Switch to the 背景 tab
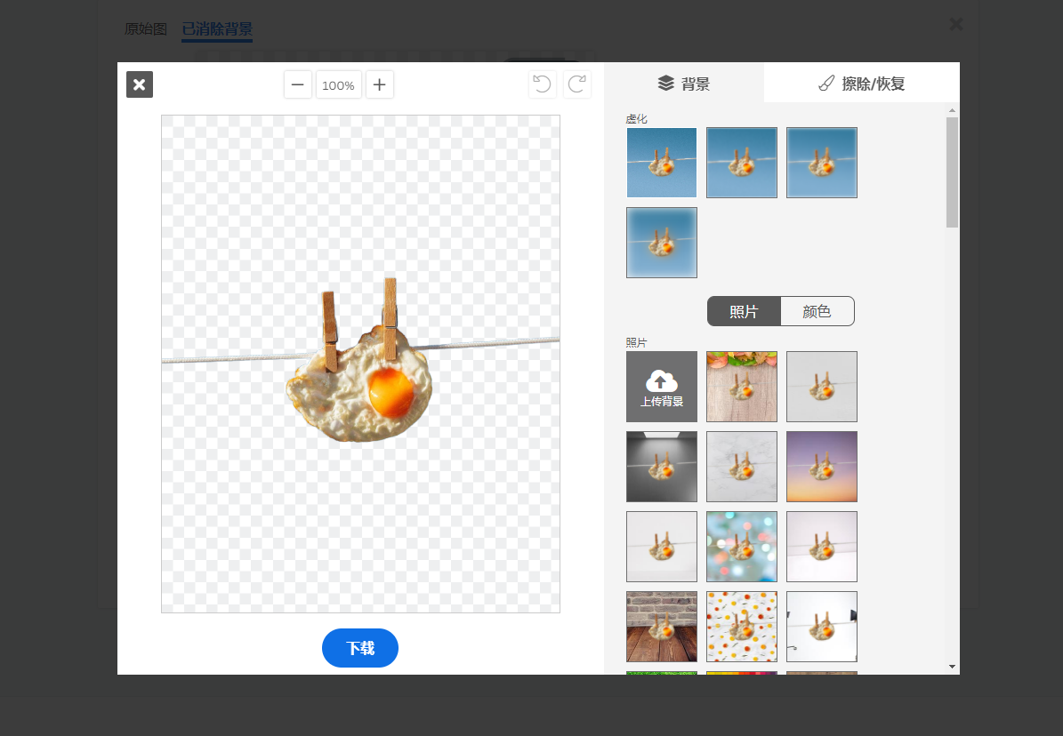Image resolution: width=1063 pixels, height=736 pixels. 684,83
